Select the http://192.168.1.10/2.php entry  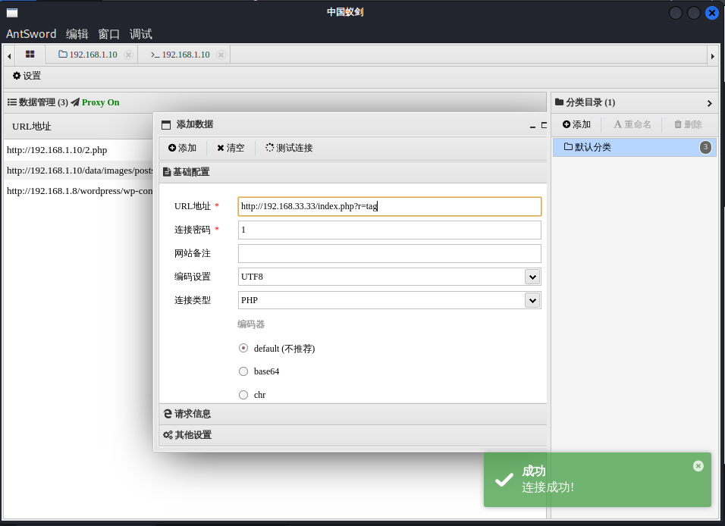(x=79, y=150)
